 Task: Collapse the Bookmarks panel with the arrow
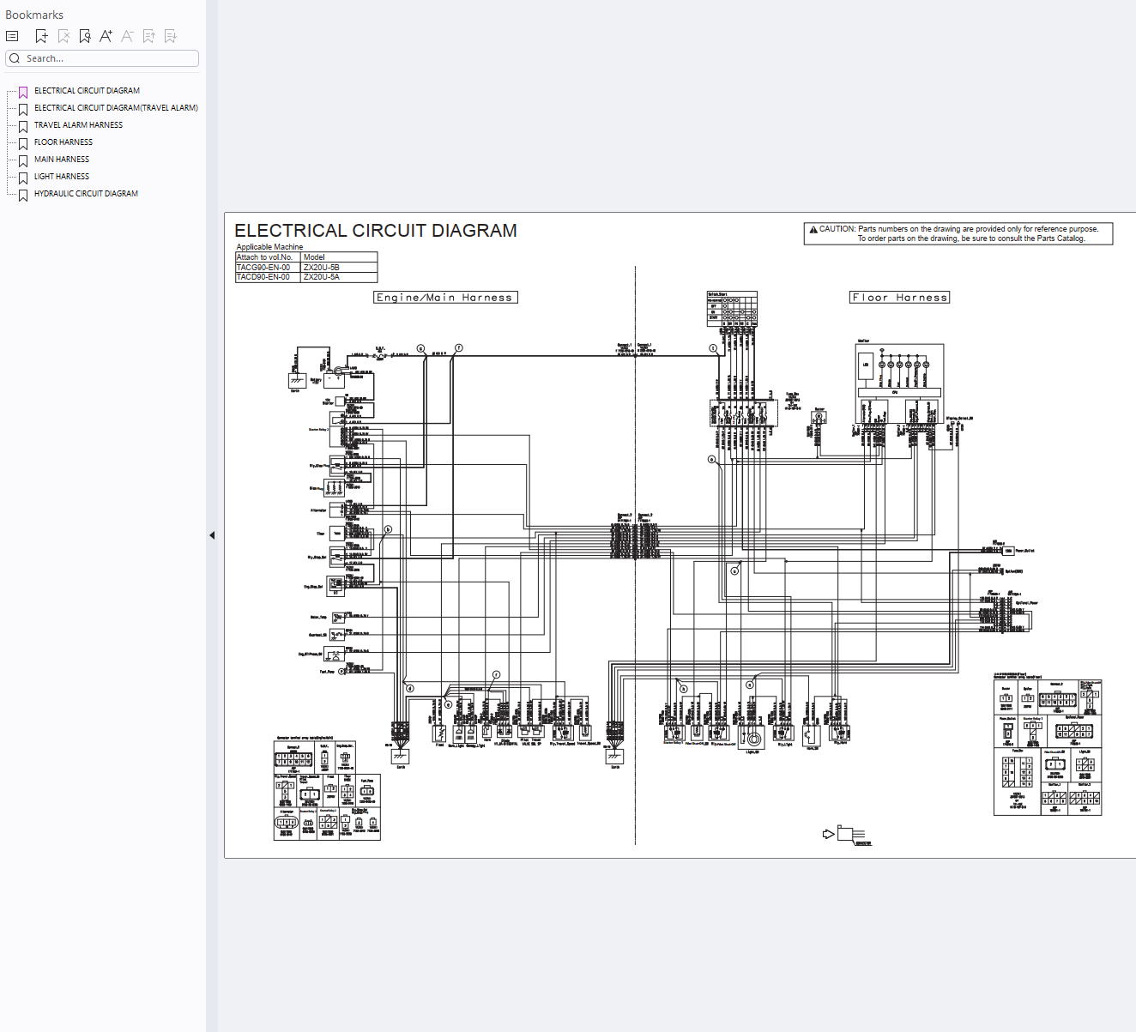(212, 535)
